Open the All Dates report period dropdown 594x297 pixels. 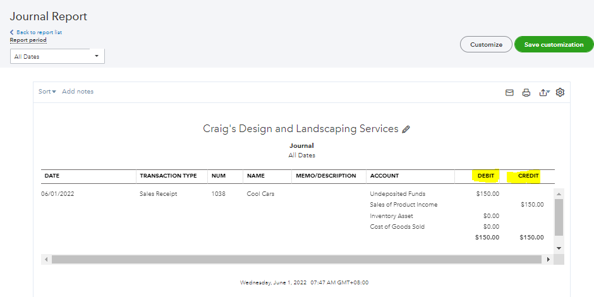tap(58, 56)
